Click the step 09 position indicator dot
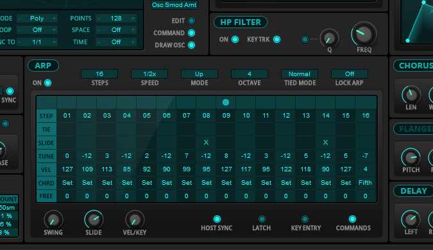Viewport: 433px width, 250px height. click(x=226, y=102)
